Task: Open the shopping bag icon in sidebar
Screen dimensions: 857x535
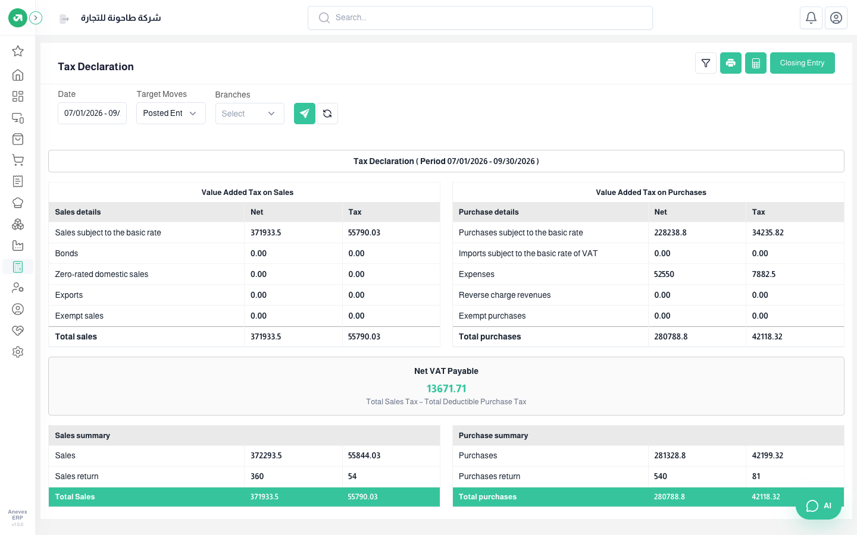Action: tap(18, 139)
